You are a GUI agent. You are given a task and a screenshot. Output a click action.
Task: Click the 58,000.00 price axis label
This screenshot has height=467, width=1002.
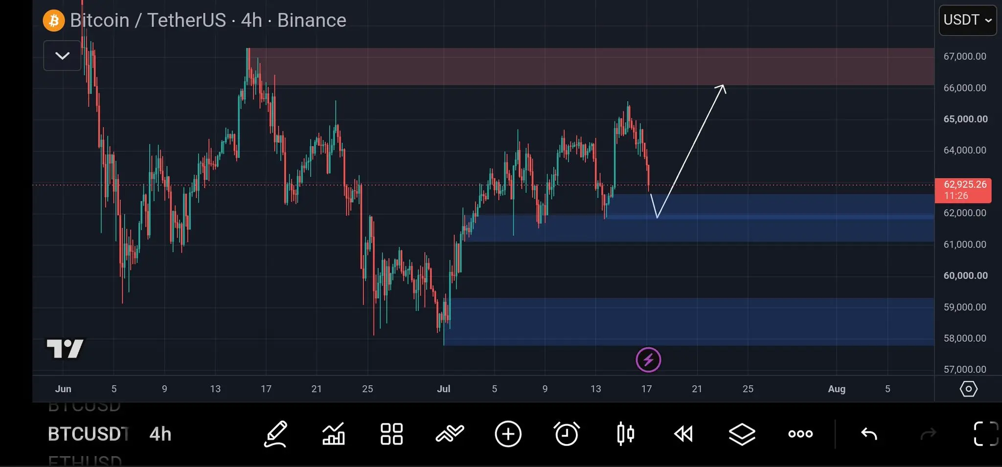click(965, 338)
